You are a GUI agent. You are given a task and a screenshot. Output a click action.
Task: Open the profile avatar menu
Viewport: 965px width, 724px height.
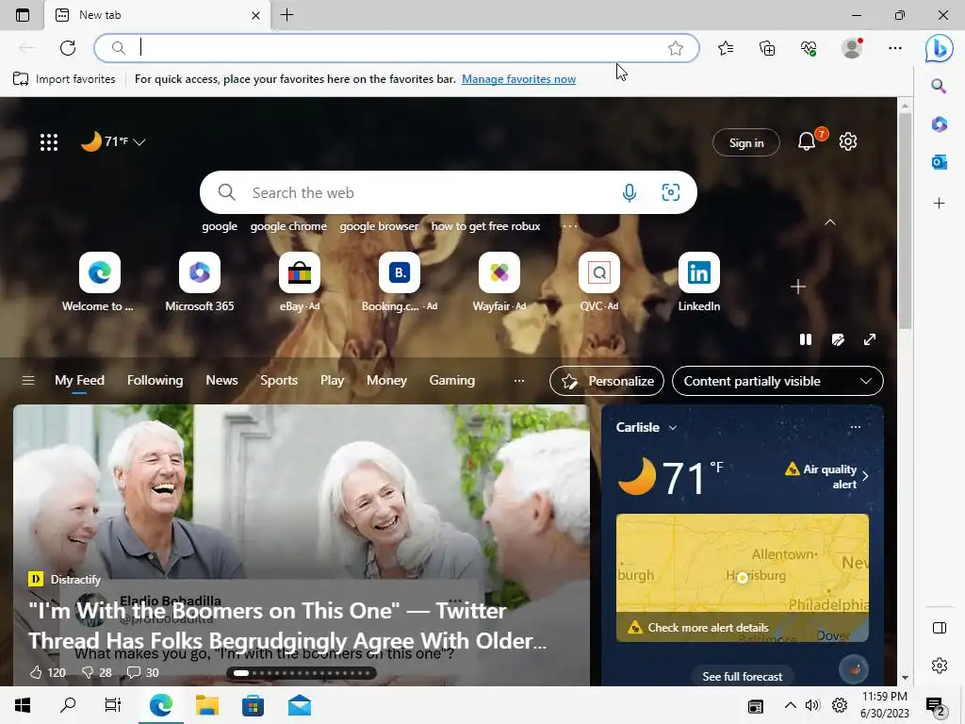[852, 48]
